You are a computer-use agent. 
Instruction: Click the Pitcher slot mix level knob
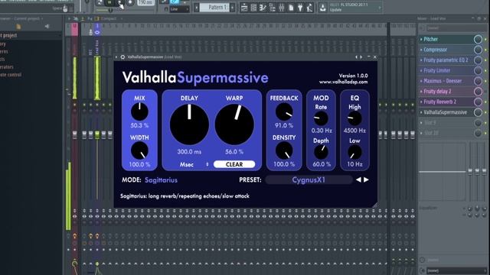pyautogui.click(x=478, y=39)
